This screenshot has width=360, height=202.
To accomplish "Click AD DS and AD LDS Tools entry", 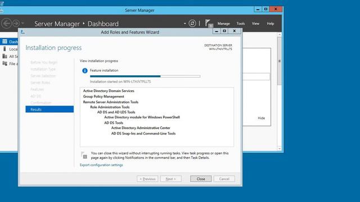I will [116, 112].
